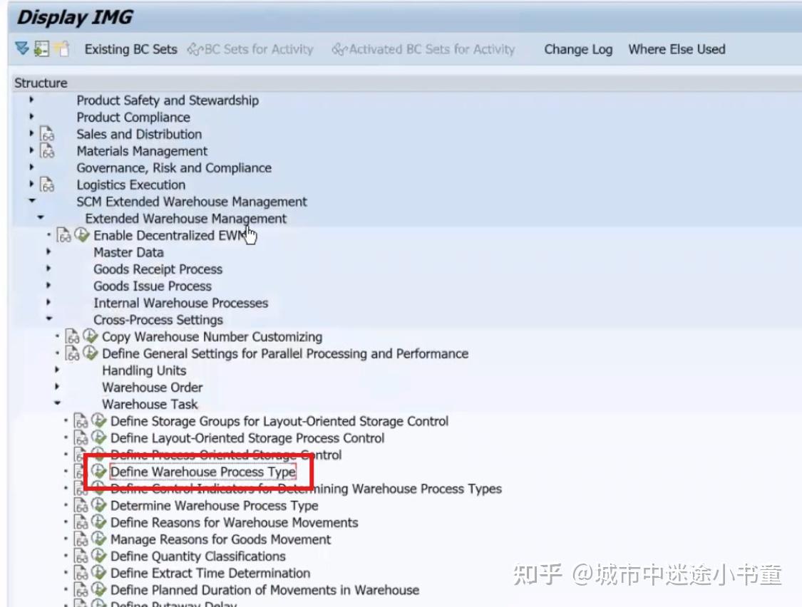Collapse SCM Extended Warehouse Management node
802x607 pixels.
click(x=32, y=200)
